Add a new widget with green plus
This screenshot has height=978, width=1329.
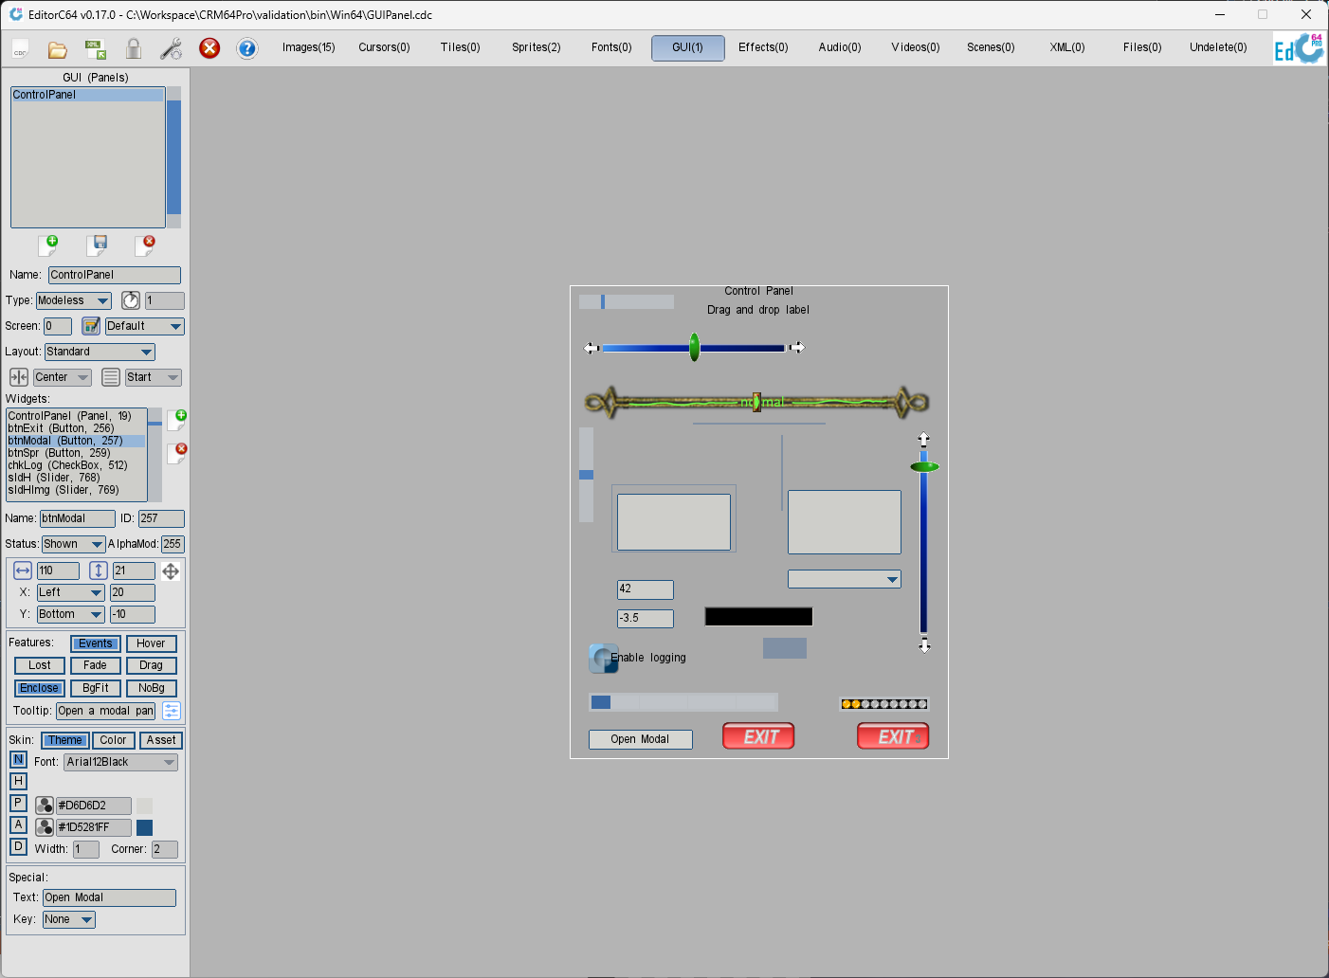177,420
